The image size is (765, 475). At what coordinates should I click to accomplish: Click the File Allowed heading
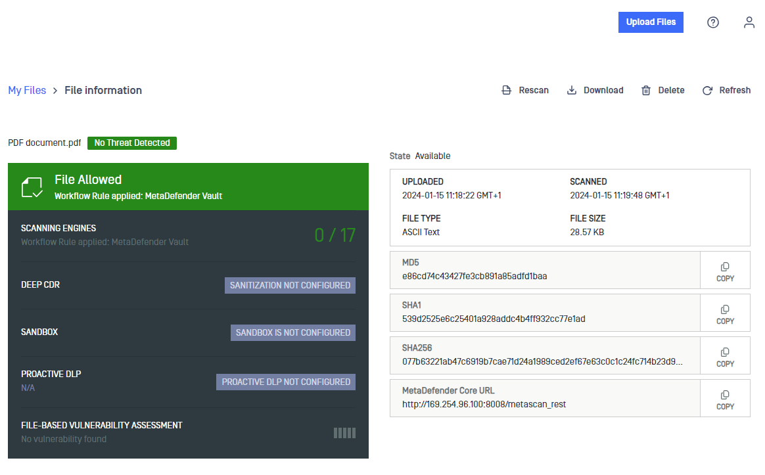point(88,179)
